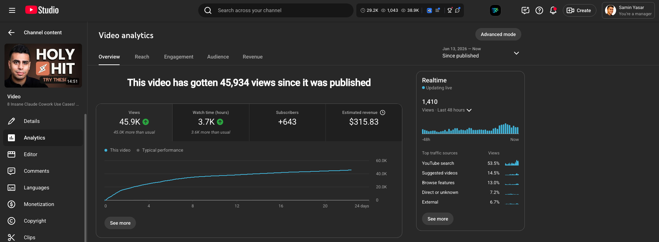The image size is (659, 242).
Task: Open the Comments section
Action: click(43, 171)
